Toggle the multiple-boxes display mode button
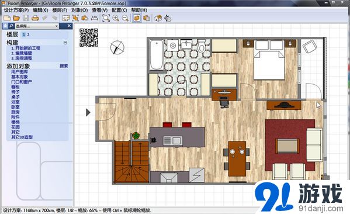This screenshot has height=214, width=350. [146, 18]
